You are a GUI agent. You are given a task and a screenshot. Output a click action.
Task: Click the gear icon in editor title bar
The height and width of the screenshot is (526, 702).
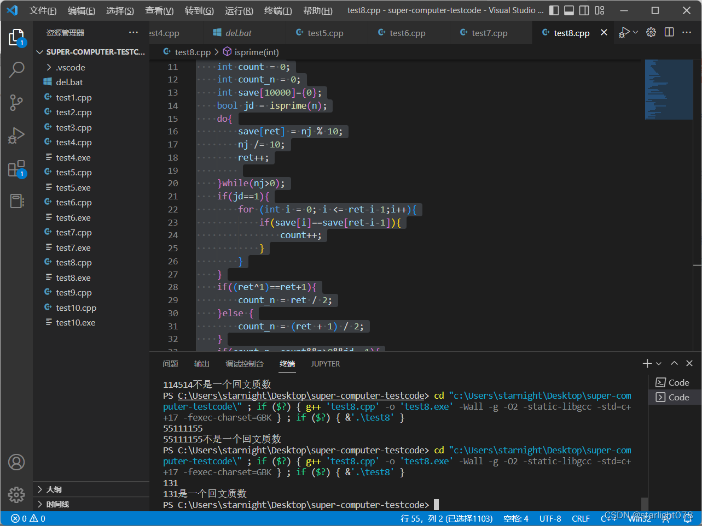coord(651,32)
